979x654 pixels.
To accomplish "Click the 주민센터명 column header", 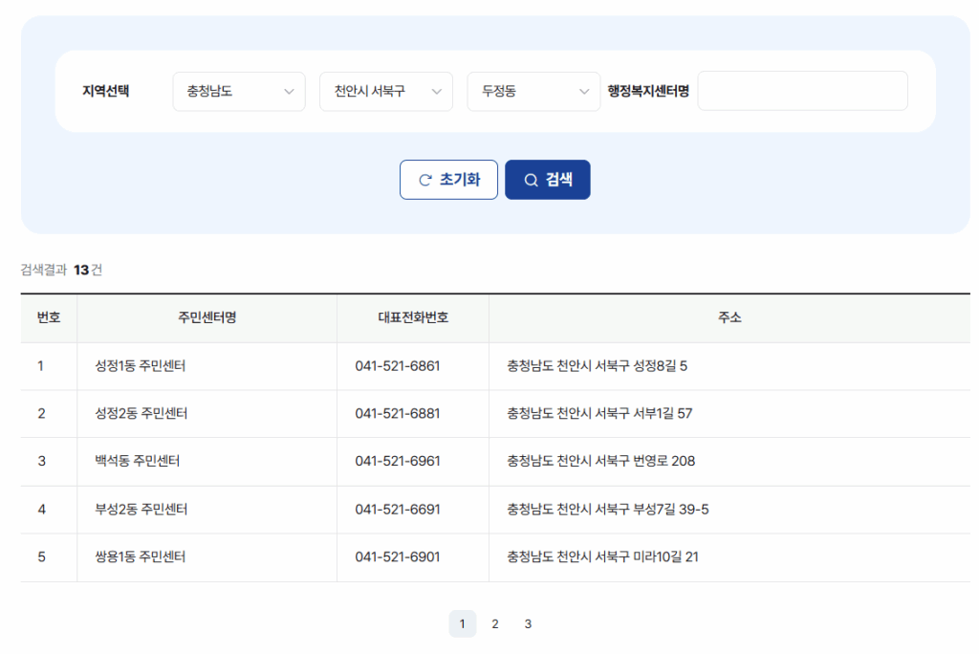I will pos(207,317).
